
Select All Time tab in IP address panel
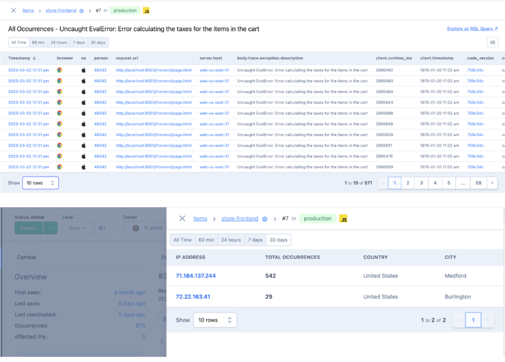click(x=182, y=240)
